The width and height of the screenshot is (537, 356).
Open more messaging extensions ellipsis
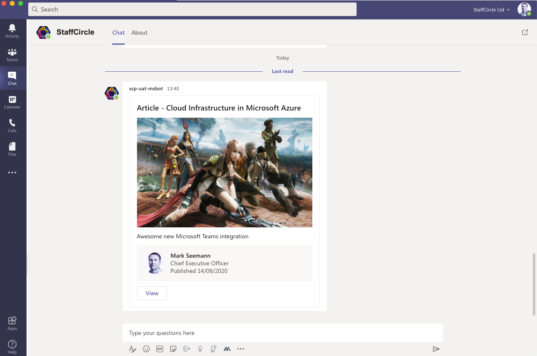pos(241,349)
